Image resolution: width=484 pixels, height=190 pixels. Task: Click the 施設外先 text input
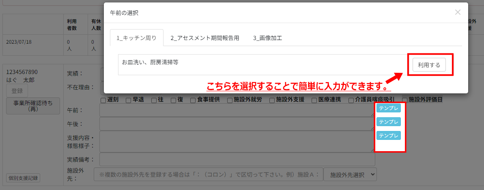point(208,175)
